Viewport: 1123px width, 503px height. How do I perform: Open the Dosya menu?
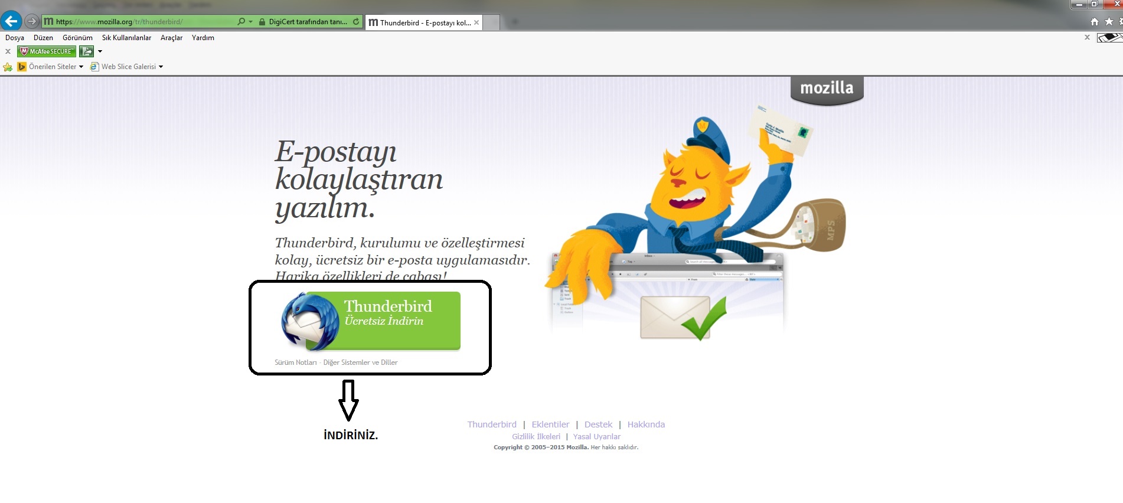click(x=15, y=38)
